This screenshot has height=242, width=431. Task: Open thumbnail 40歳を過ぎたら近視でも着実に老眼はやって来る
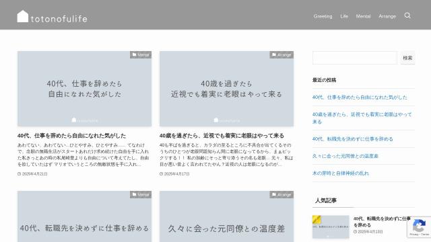tap(226, 89)
